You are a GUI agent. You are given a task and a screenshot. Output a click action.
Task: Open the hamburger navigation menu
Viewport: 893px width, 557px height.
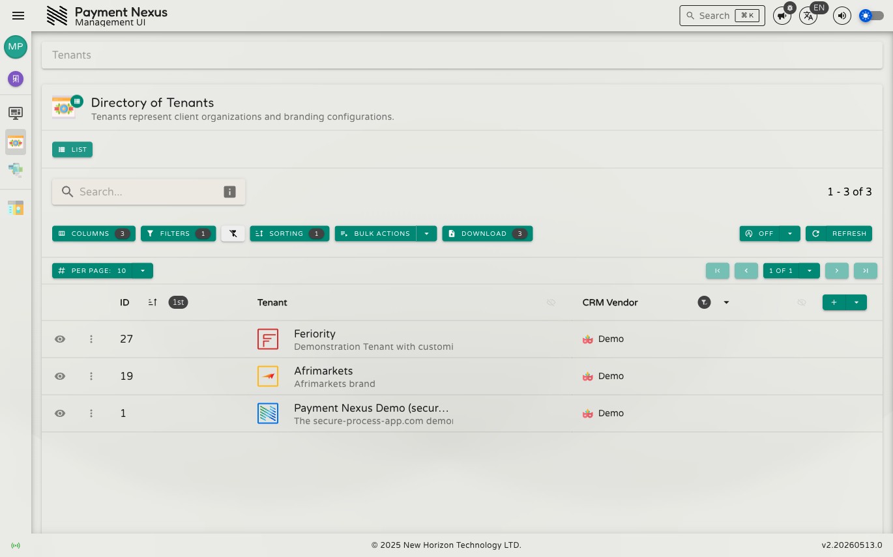(x=18, y=16)
